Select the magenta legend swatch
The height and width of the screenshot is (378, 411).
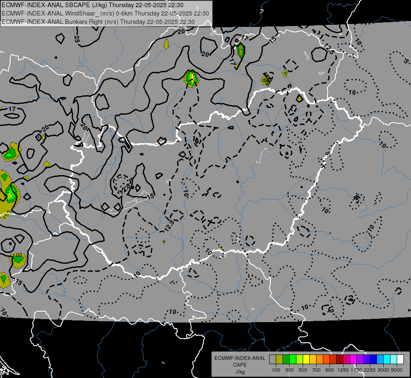[x=353, y=360]
